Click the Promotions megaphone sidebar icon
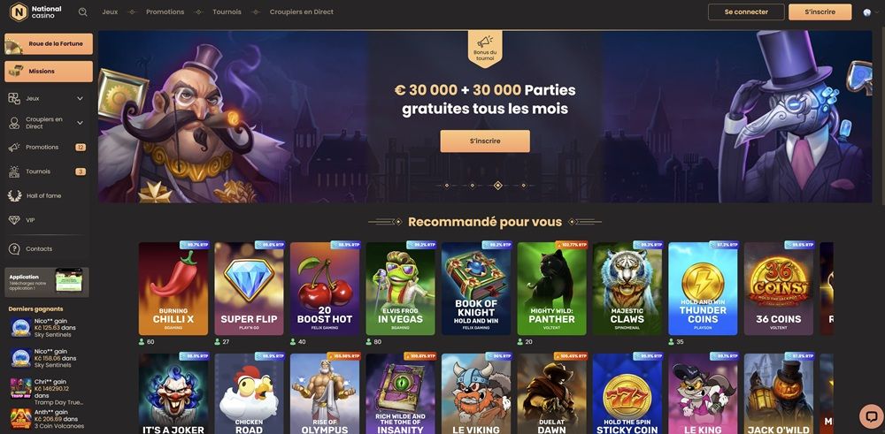Image resolution: width=885 pixels, height=434 pixels. click(x=15, y=147)
